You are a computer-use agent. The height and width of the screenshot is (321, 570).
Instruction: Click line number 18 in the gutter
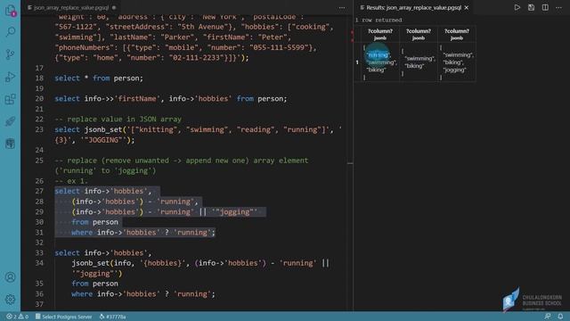[x=39, y=78]
